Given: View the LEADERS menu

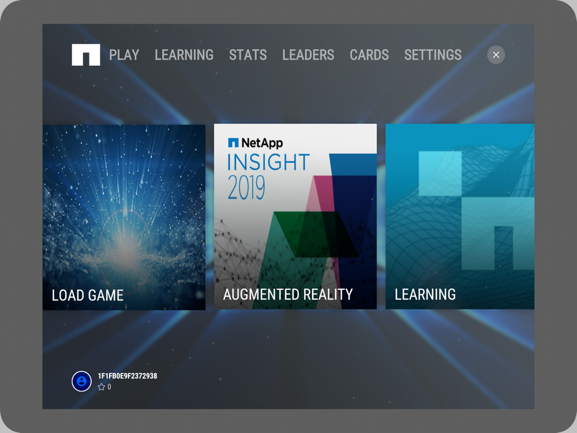Looking at the screenshot, I should 308,55.
